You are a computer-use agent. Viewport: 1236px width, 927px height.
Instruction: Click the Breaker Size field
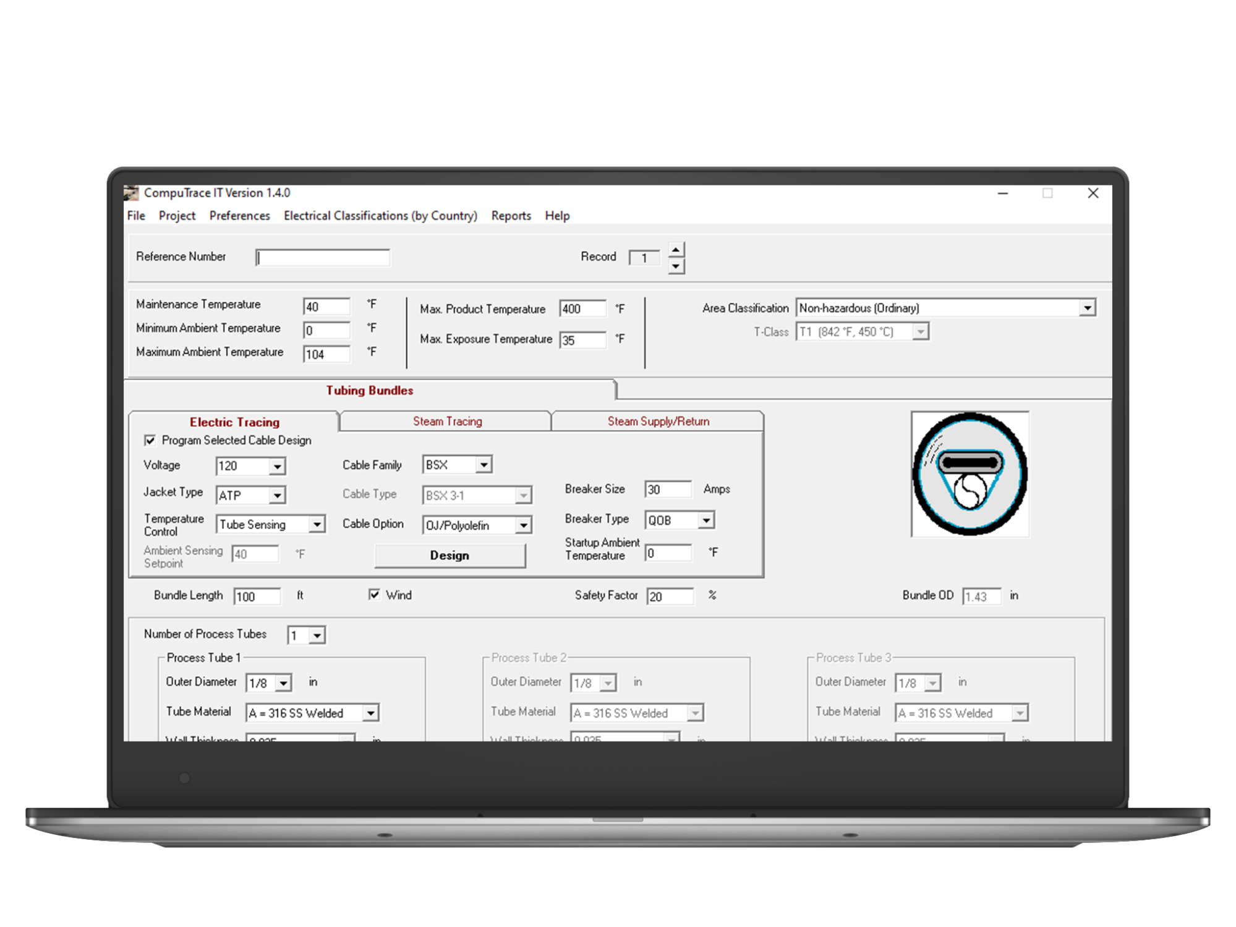pos(668,489)
